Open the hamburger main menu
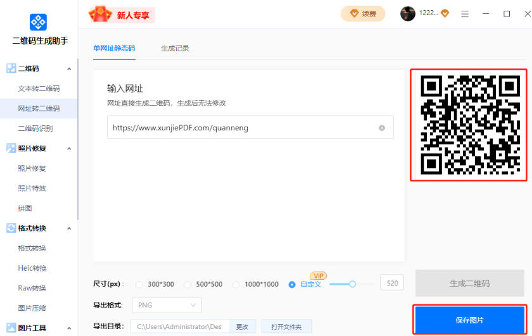532x336 pixels. [x=465, y=13]
